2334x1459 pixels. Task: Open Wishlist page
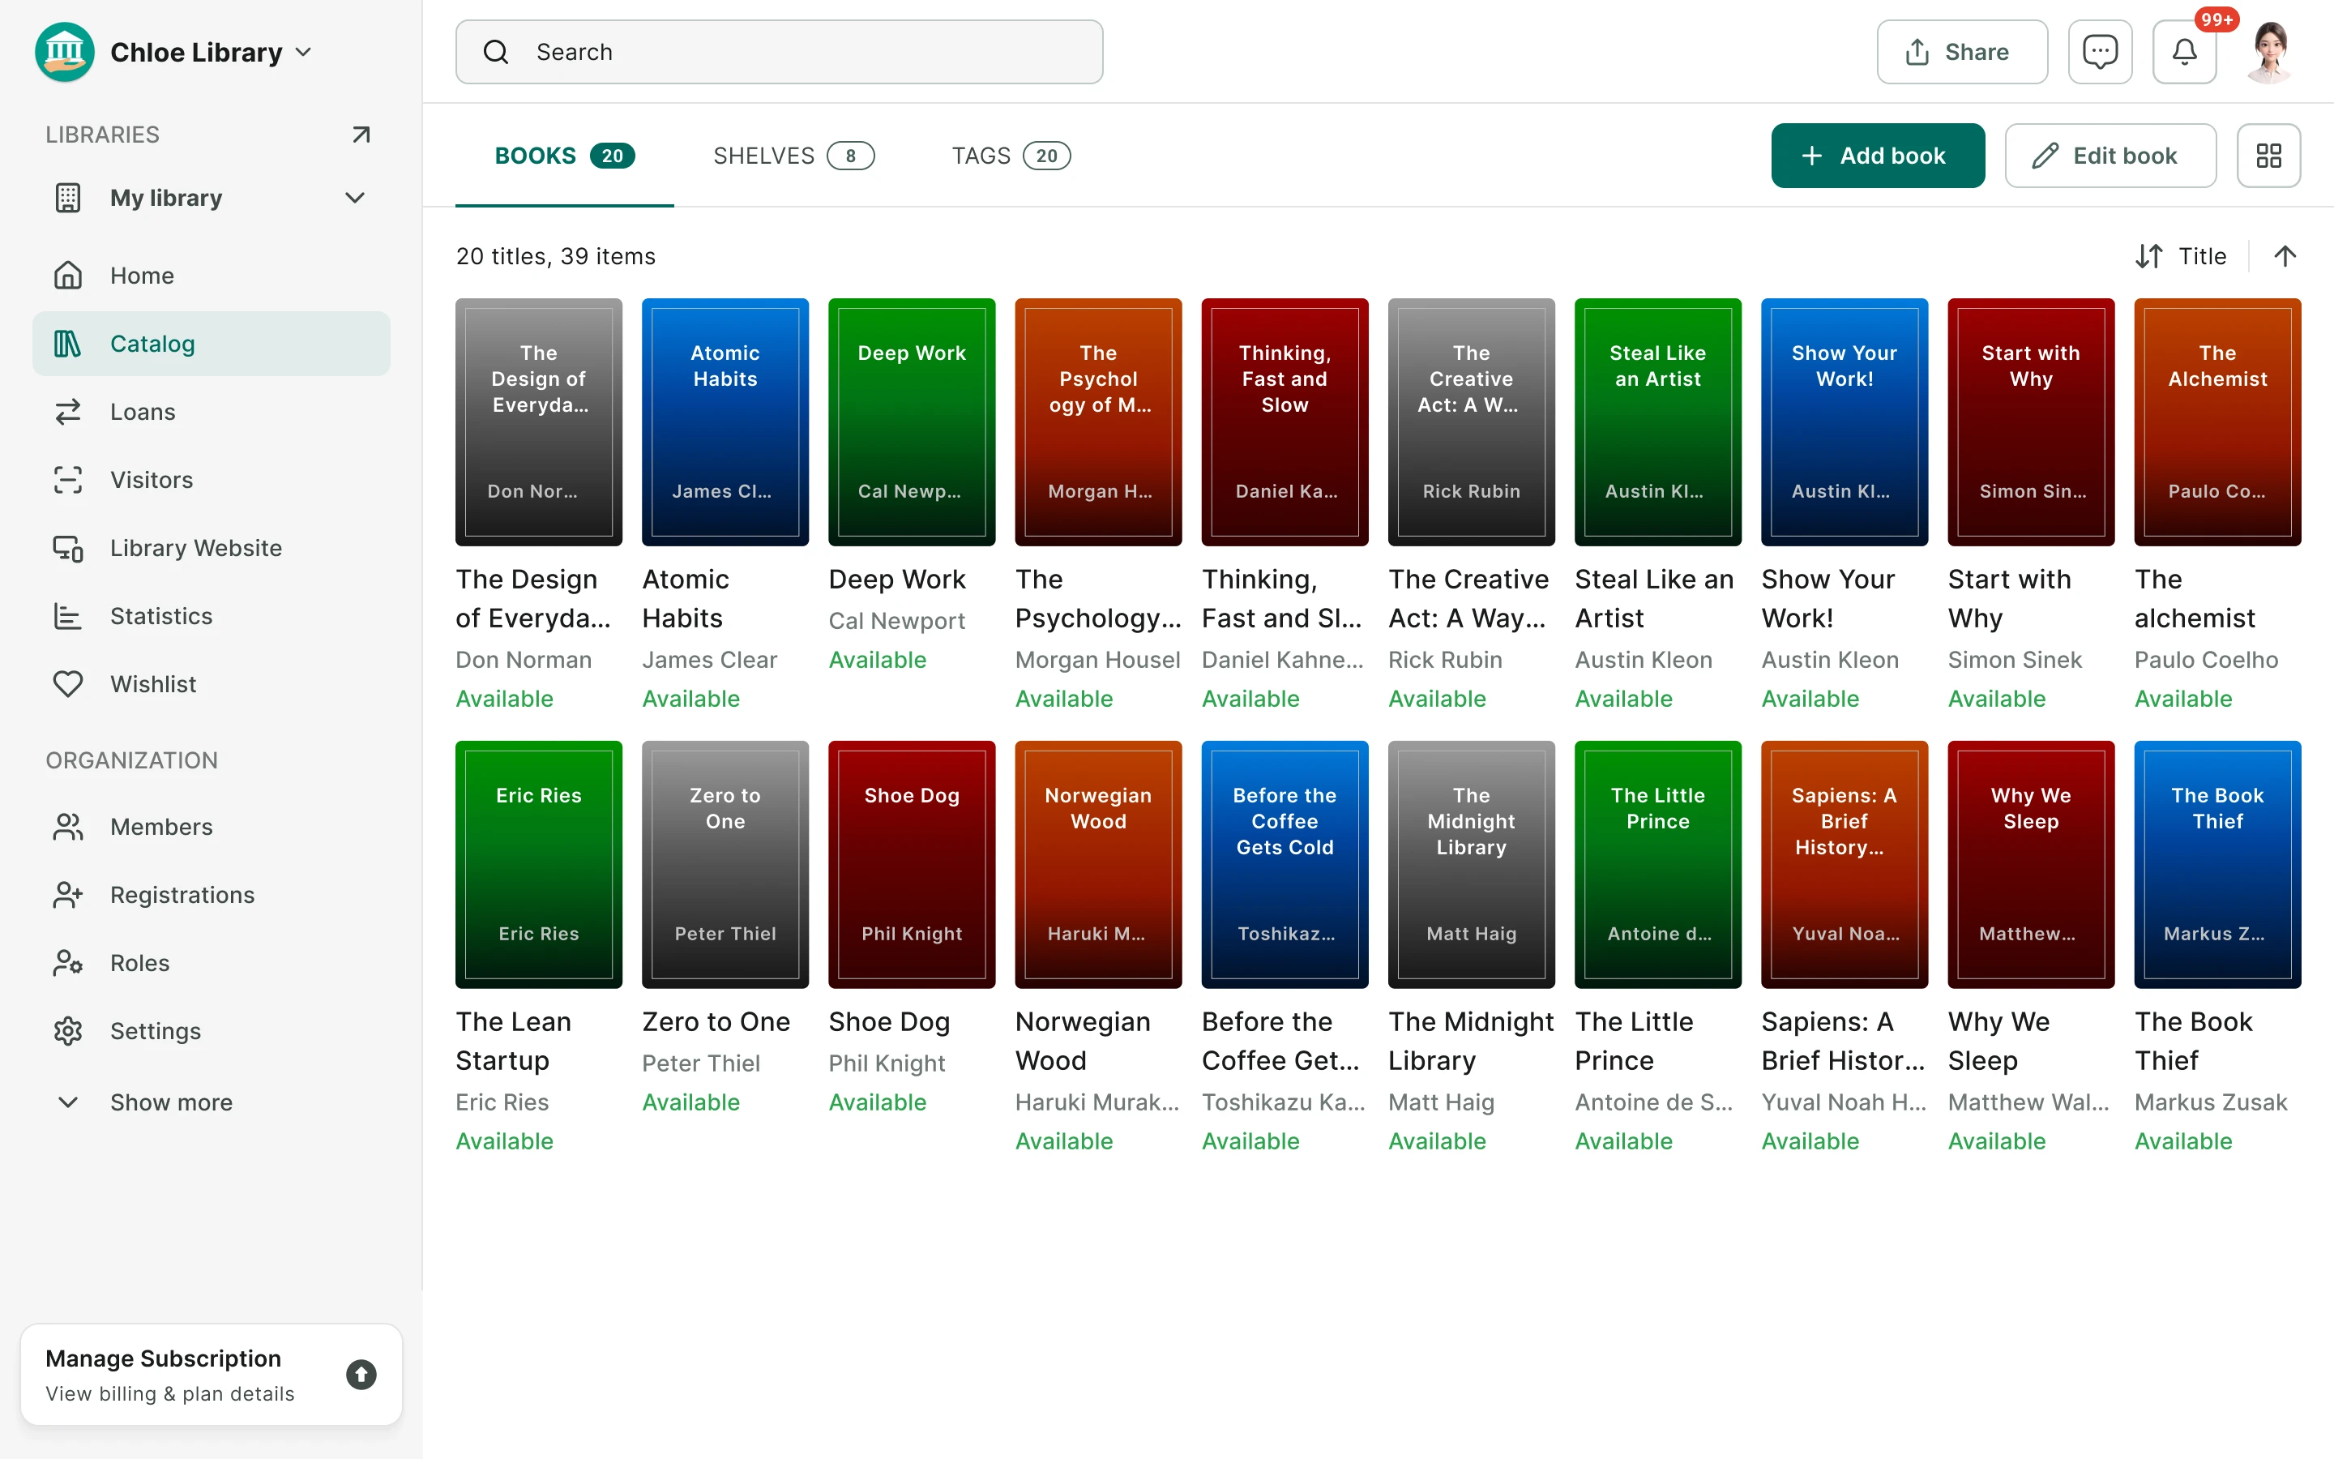pyautogui.click(x=212, y=684)
